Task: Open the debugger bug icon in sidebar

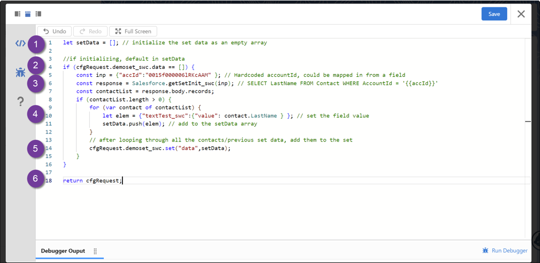Action: (21, 73)
